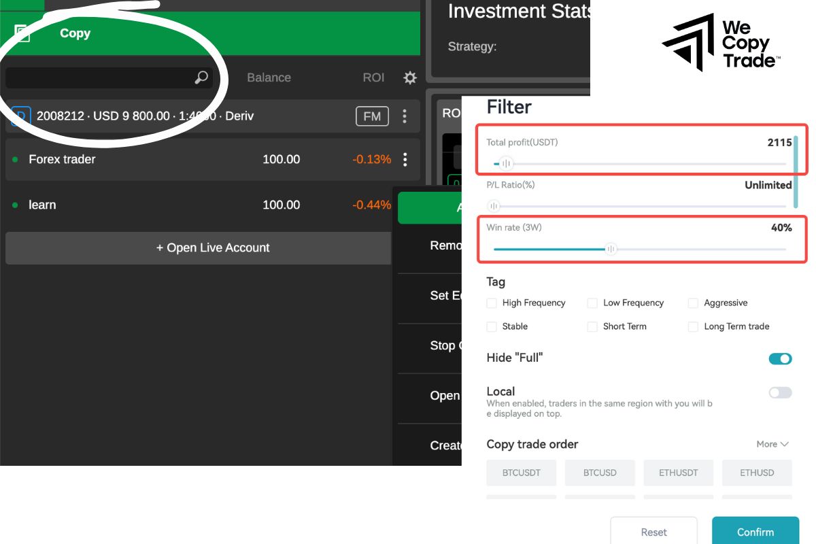This screenshot has height=544, width=816.
Task: Disable the Hide "Full" toggle
Action: click(x=780, y=358)
